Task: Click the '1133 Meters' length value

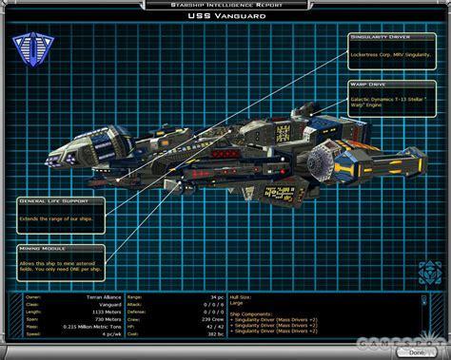Action: [107, 313]
